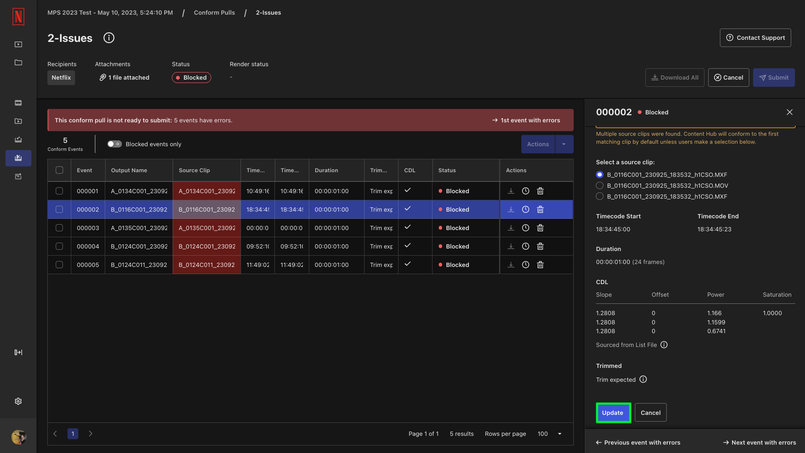This screenshot has height=453, width=805.
Task: Delete event 000004 with trash icon
Action: click(540, 246)
